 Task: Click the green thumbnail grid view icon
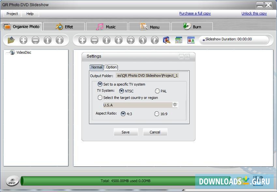pos(179,40)
